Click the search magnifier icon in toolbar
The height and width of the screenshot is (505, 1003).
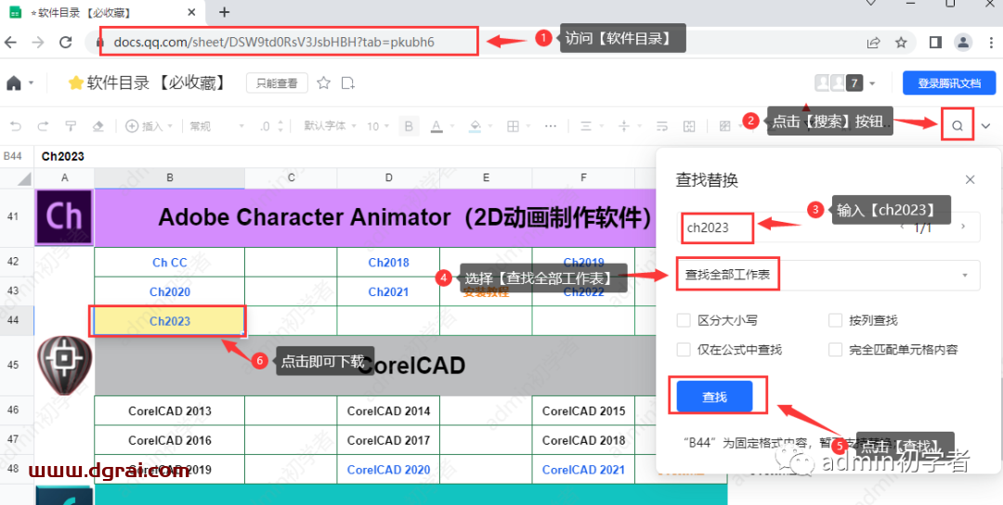pos(957,125)
